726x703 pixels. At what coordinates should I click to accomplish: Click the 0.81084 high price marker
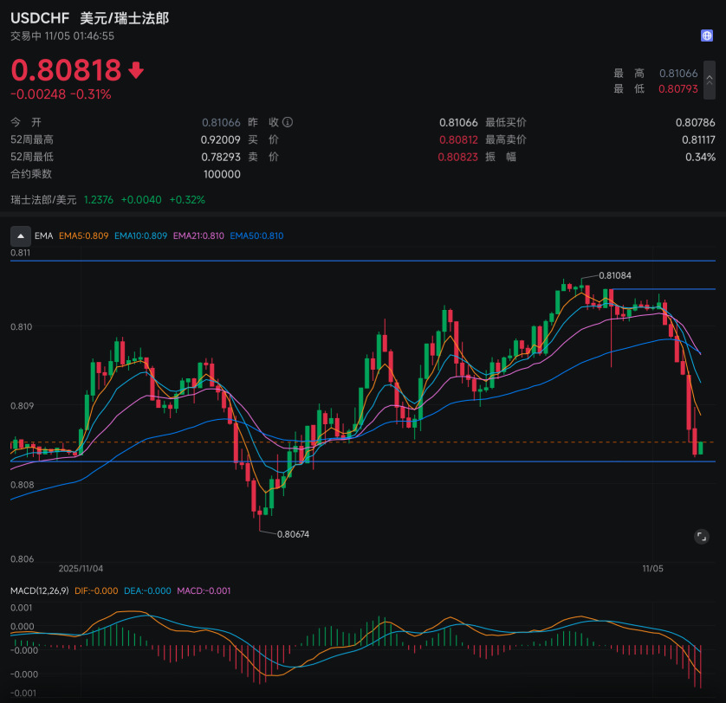tap(614, 275)
